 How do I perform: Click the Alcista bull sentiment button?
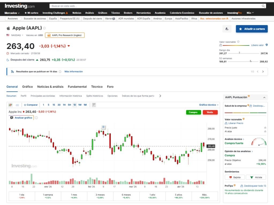point(256,177)
